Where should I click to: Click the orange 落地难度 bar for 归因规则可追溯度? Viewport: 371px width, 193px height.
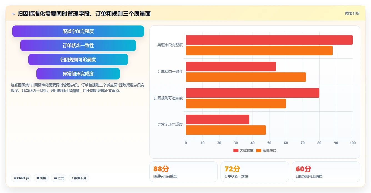coord(236,104)
